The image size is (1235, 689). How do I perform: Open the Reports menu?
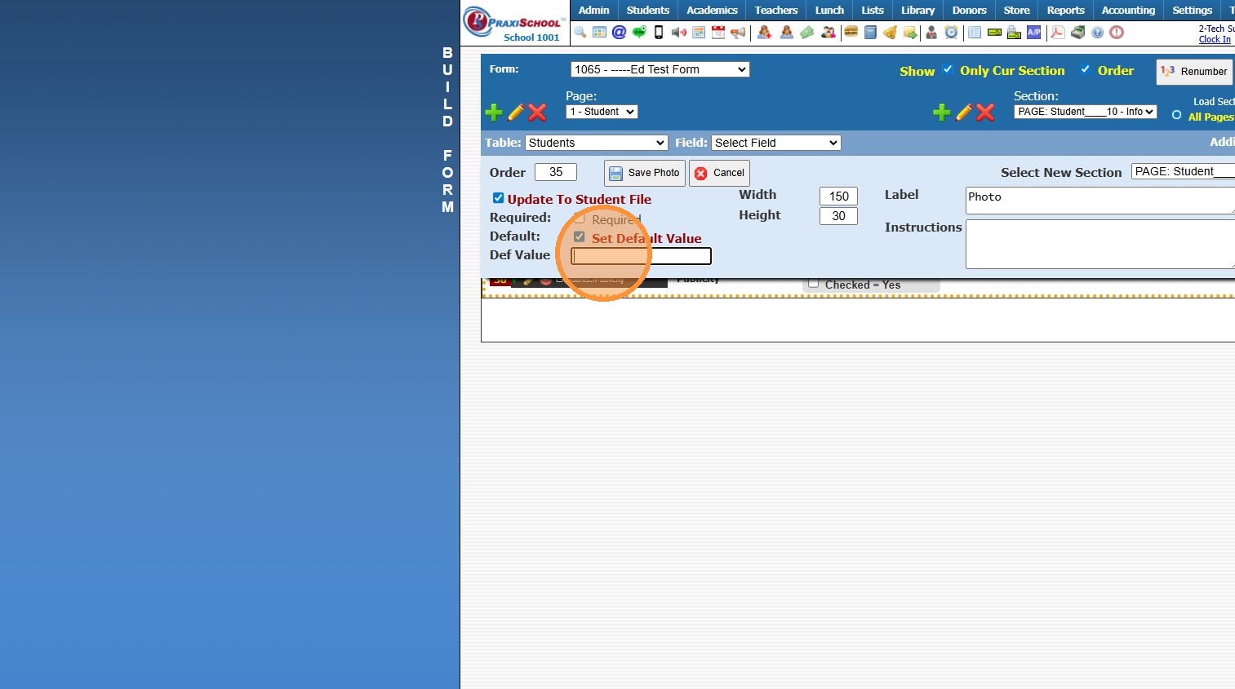pyautogui.click(x=1066, y=10)
